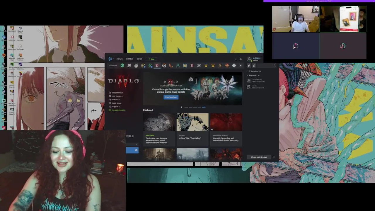
Task: Jump to the first banner slide indicator
Action: tap(186, 107)
